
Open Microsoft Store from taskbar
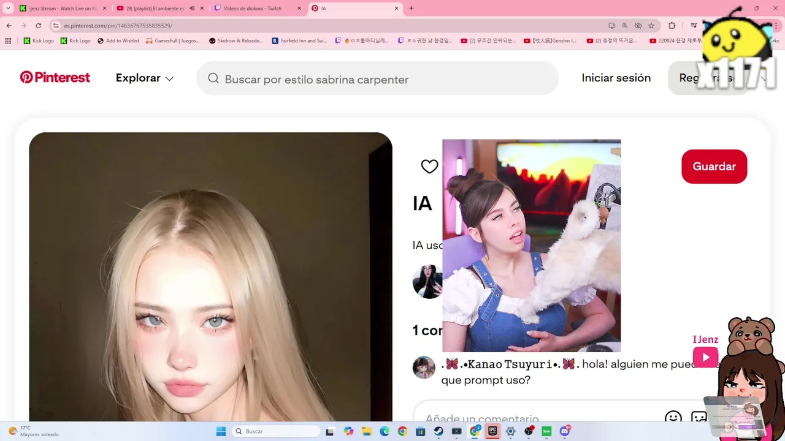click(x=420, y=431)
